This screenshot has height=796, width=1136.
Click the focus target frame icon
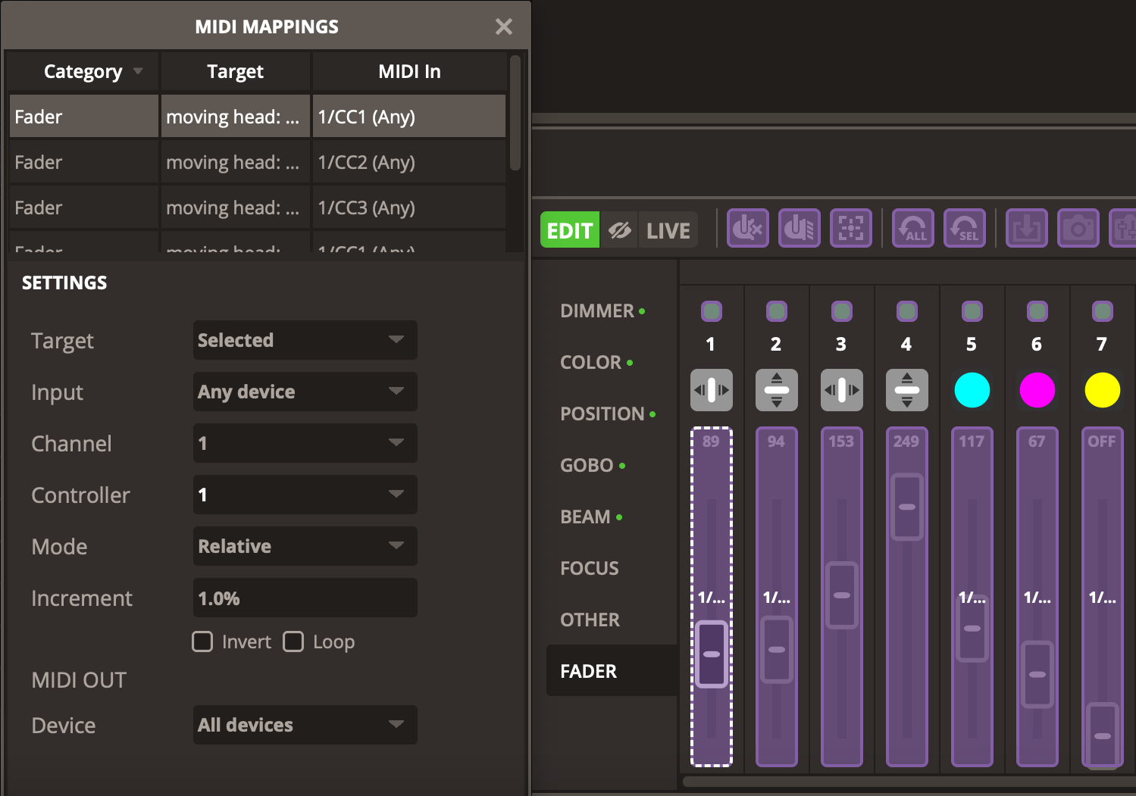[851, 228]
